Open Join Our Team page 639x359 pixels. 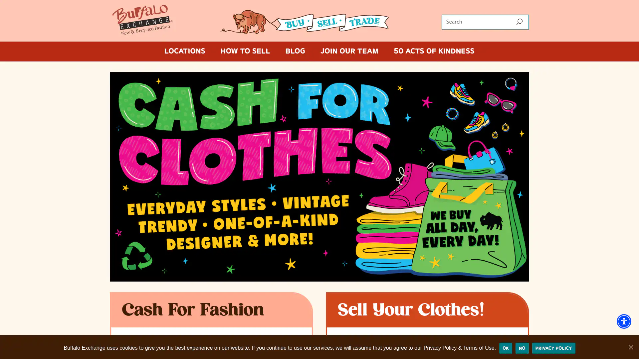[x=349, y=51]
